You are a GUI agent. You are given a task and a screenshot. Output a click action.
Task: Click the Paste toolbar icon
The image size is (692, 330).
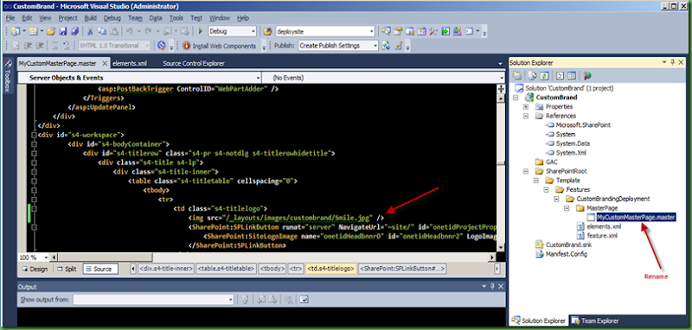click(114, 31)
